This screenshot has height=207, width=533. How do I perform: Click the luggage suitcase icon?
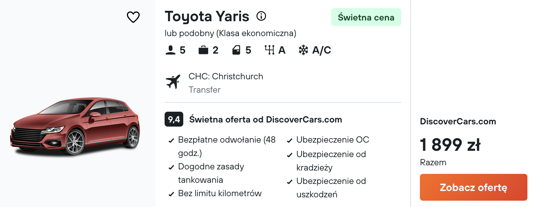point(203,50)
